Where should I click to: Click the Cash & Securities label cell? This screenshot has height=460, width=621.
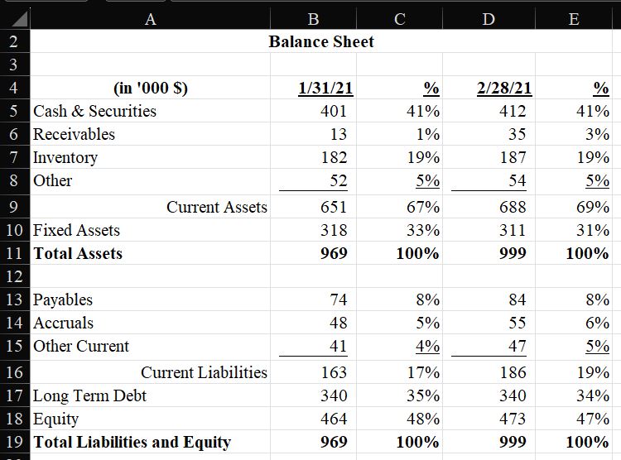pyautogui.click(x=150, y=111)
